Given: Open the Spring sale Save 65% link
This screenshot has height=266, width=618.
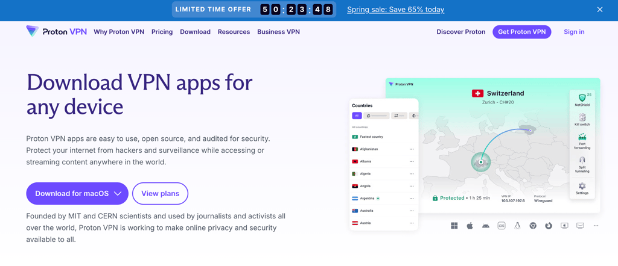Looking at the screenshot, I should (396, 10).
